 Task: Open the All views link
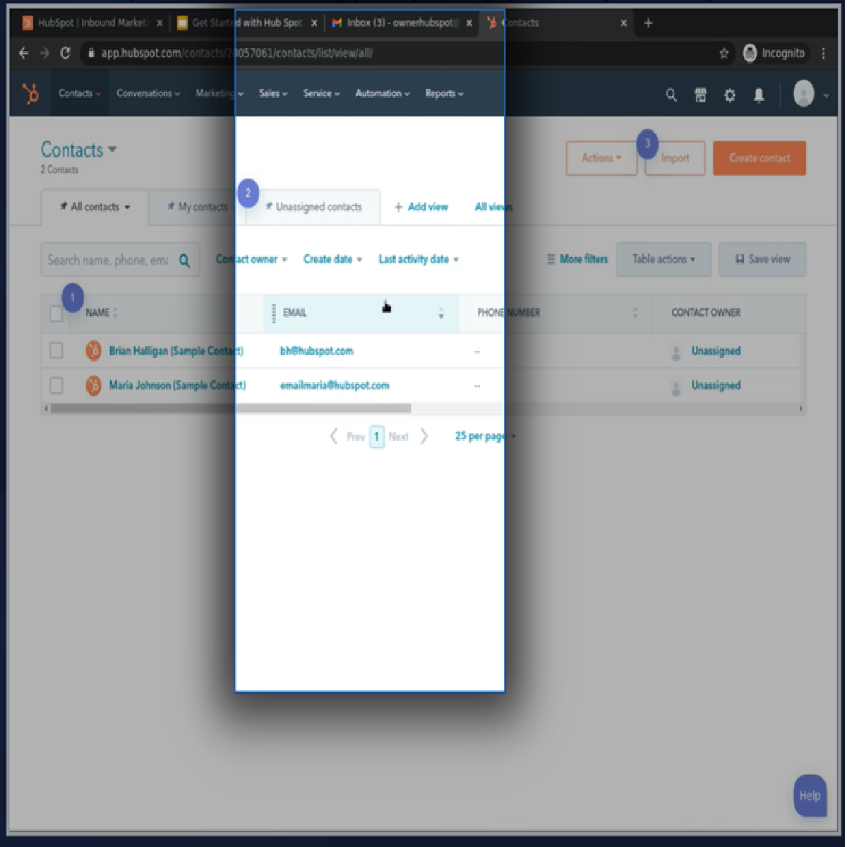tap(493, 207)
